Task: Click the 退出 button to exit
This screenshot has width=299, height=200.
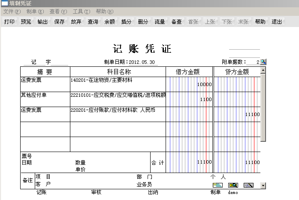Action: 277,22
